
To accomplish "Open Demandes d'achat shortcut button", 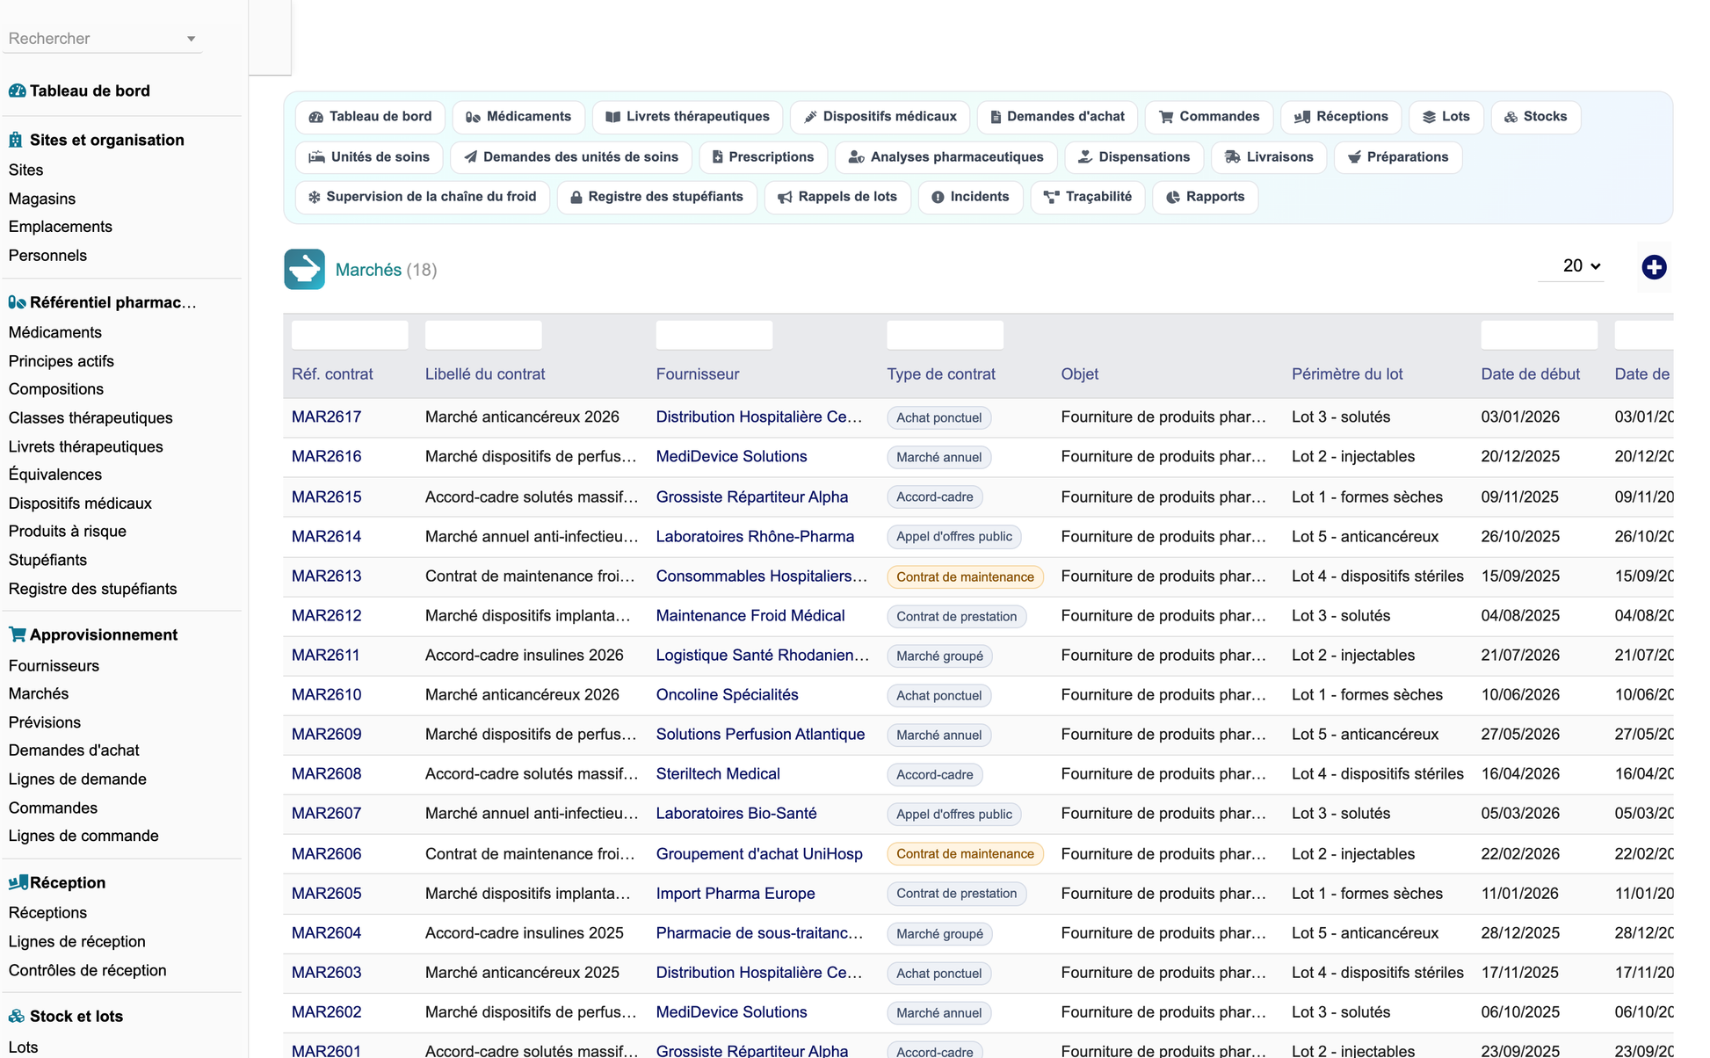I will point(1057,117).
